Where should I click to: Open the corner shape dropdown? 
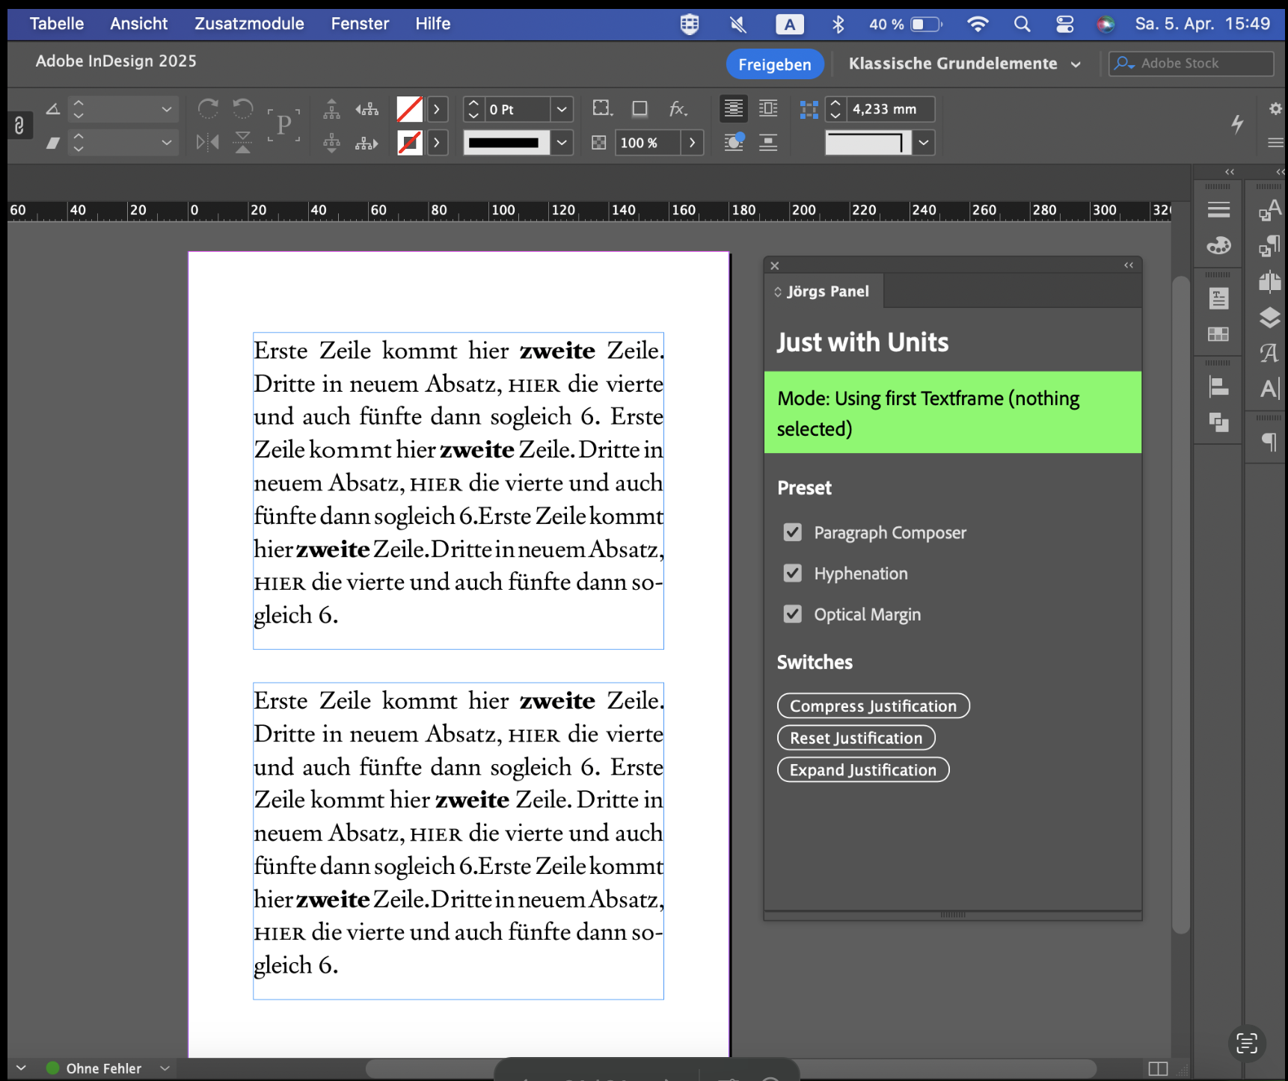pyautogui.click(x=924, y=142)
